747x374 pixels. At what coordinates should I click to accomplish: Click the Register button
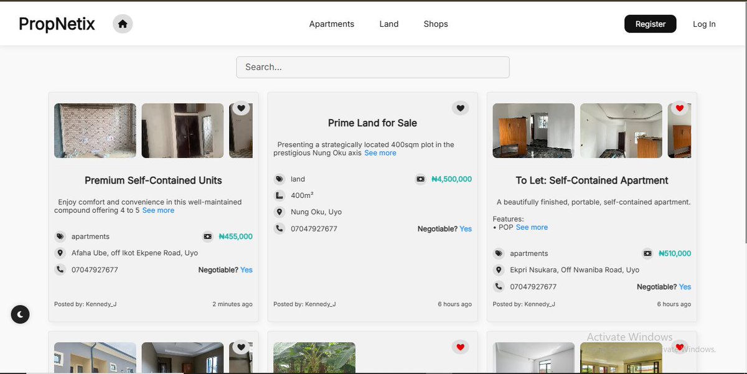(x=651, y=24)
